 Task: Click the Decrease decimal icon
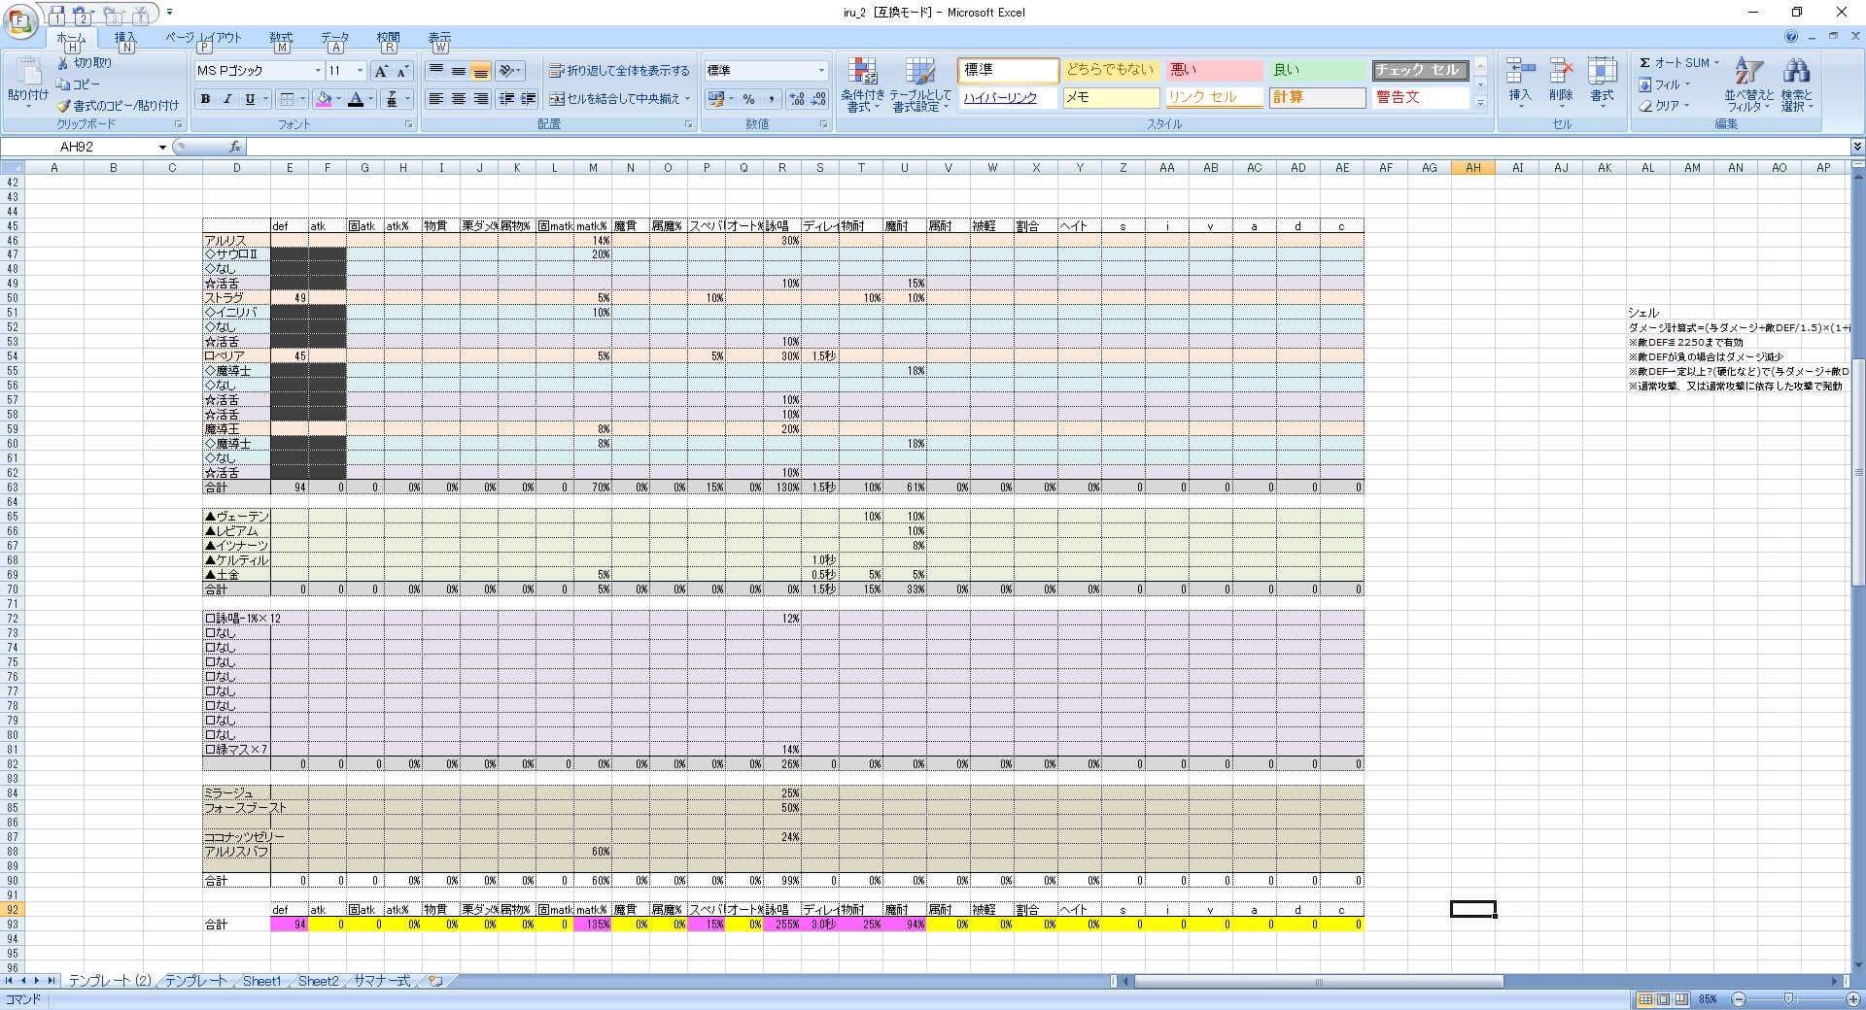(818, 99)
